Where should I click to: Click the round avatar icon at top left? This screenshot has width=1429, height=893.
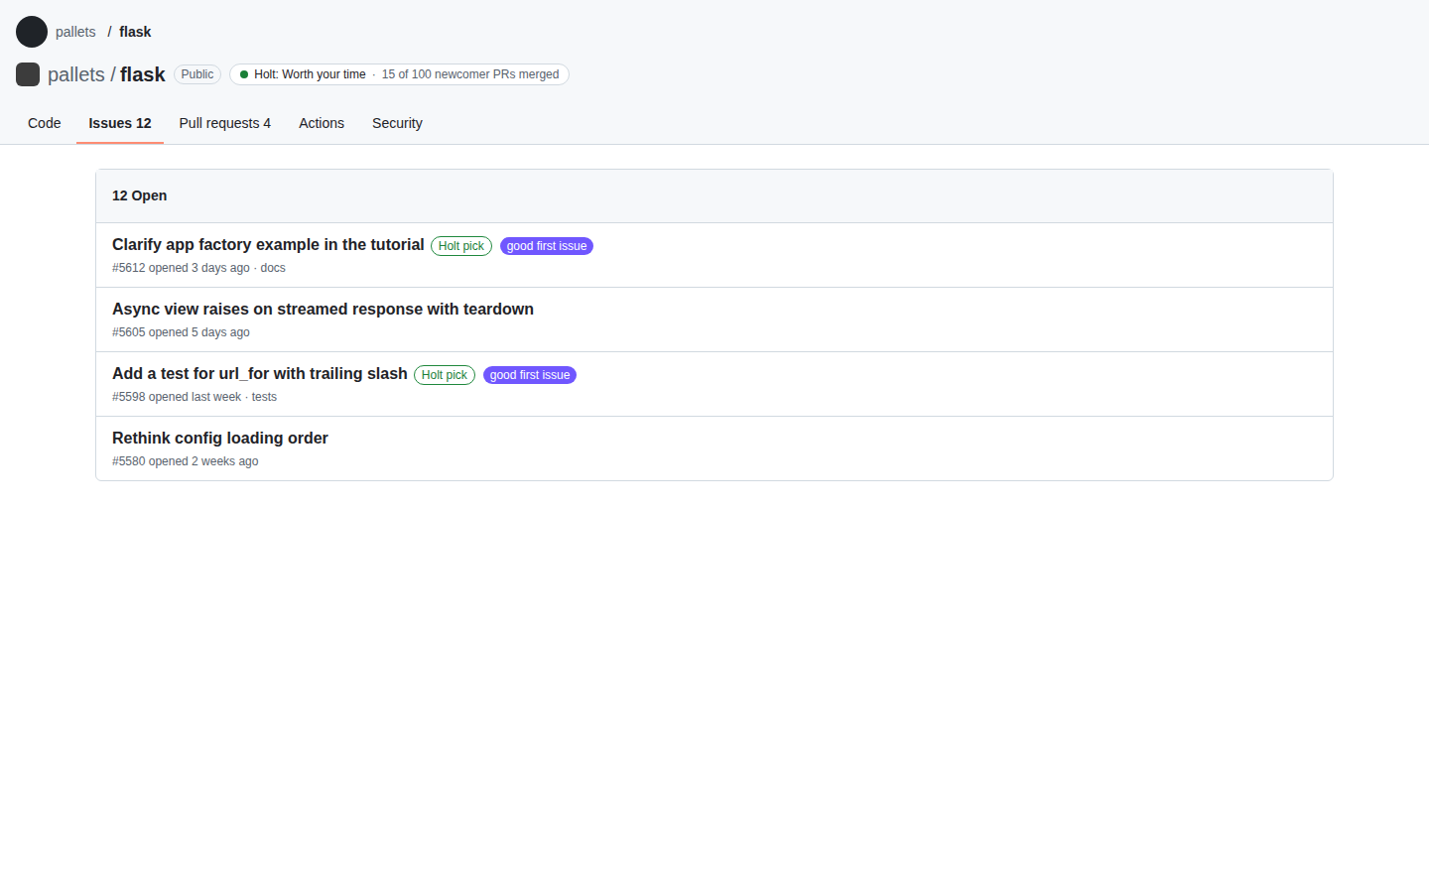32,32
